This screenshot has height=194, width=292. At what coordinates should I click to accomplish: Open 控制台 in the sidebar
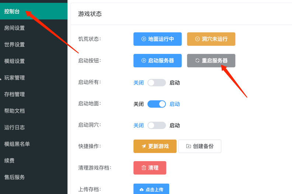pos(12,11)
